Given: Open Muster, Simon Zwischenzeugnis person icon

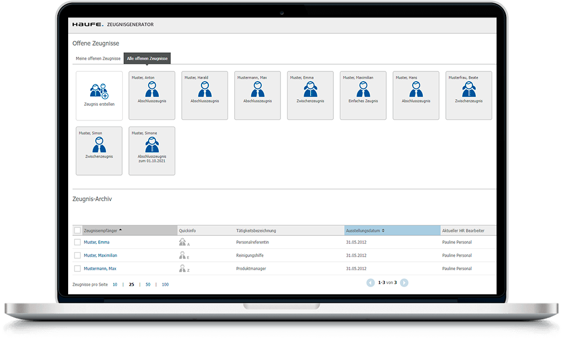Looking at the screenshot, I should coord(99,145).
